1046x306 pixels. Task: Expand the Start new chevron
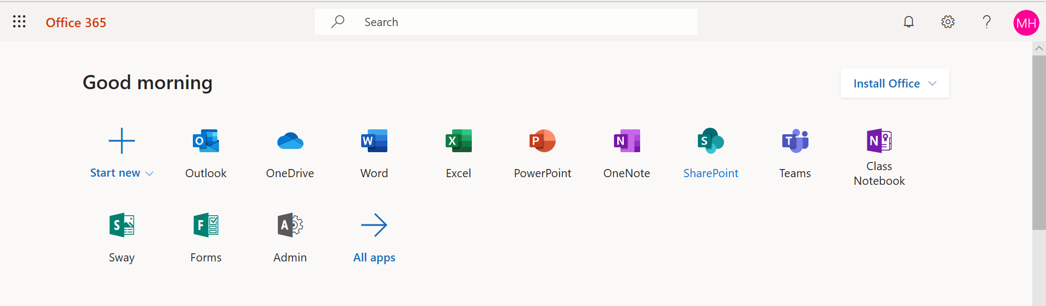[149, 173]
